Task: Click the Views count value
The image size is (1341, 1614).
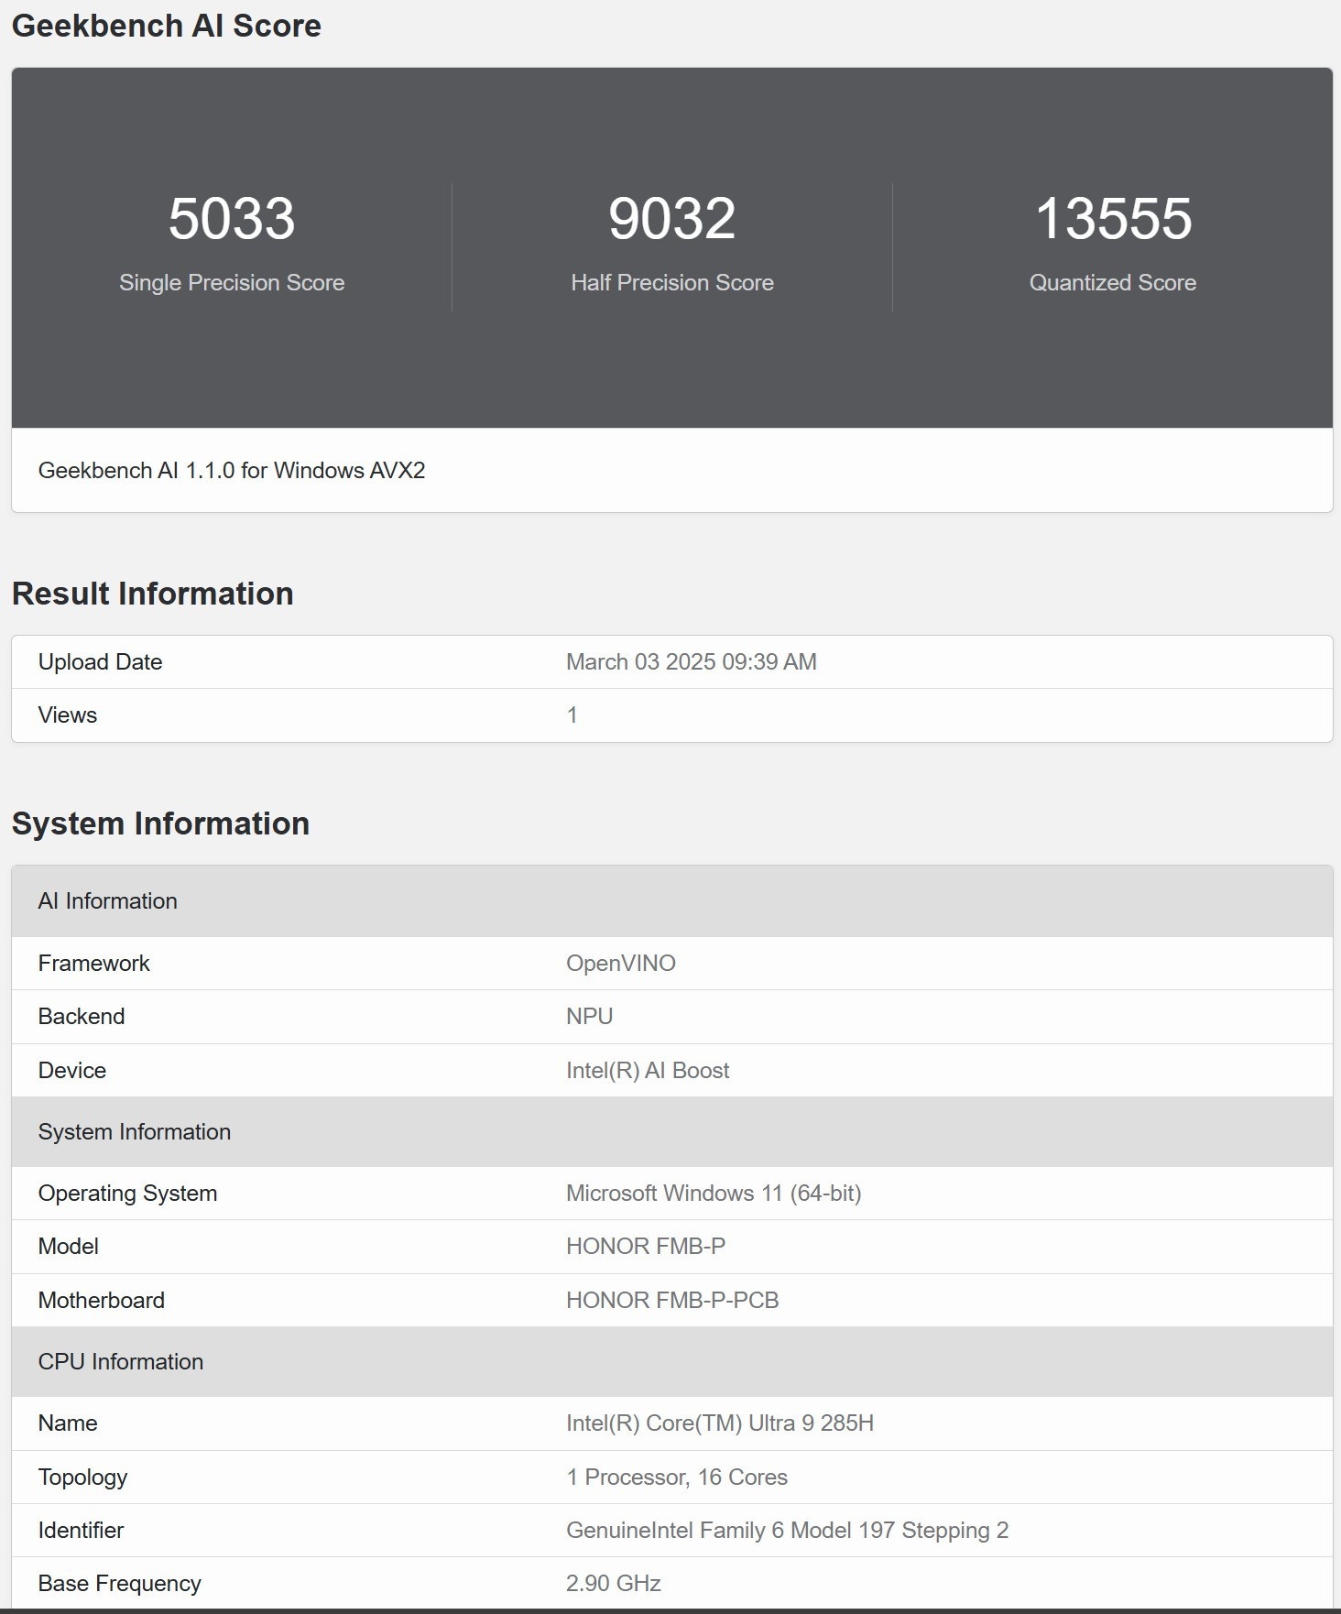Action: (572, 715)
